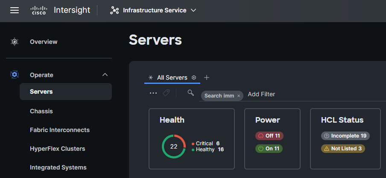Filter servers by Power On 11
The width and height of the screenshot is (386, 178).
269,149
